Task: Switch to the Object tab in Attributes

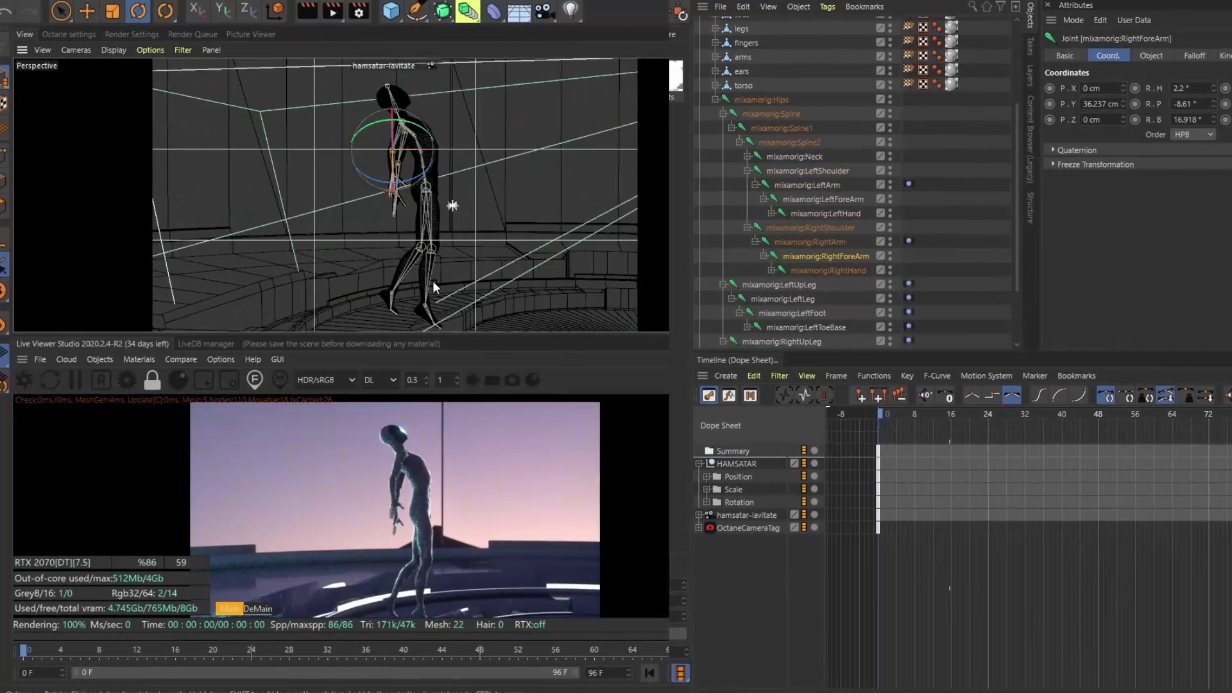Action: click(x=1151, y=56)
